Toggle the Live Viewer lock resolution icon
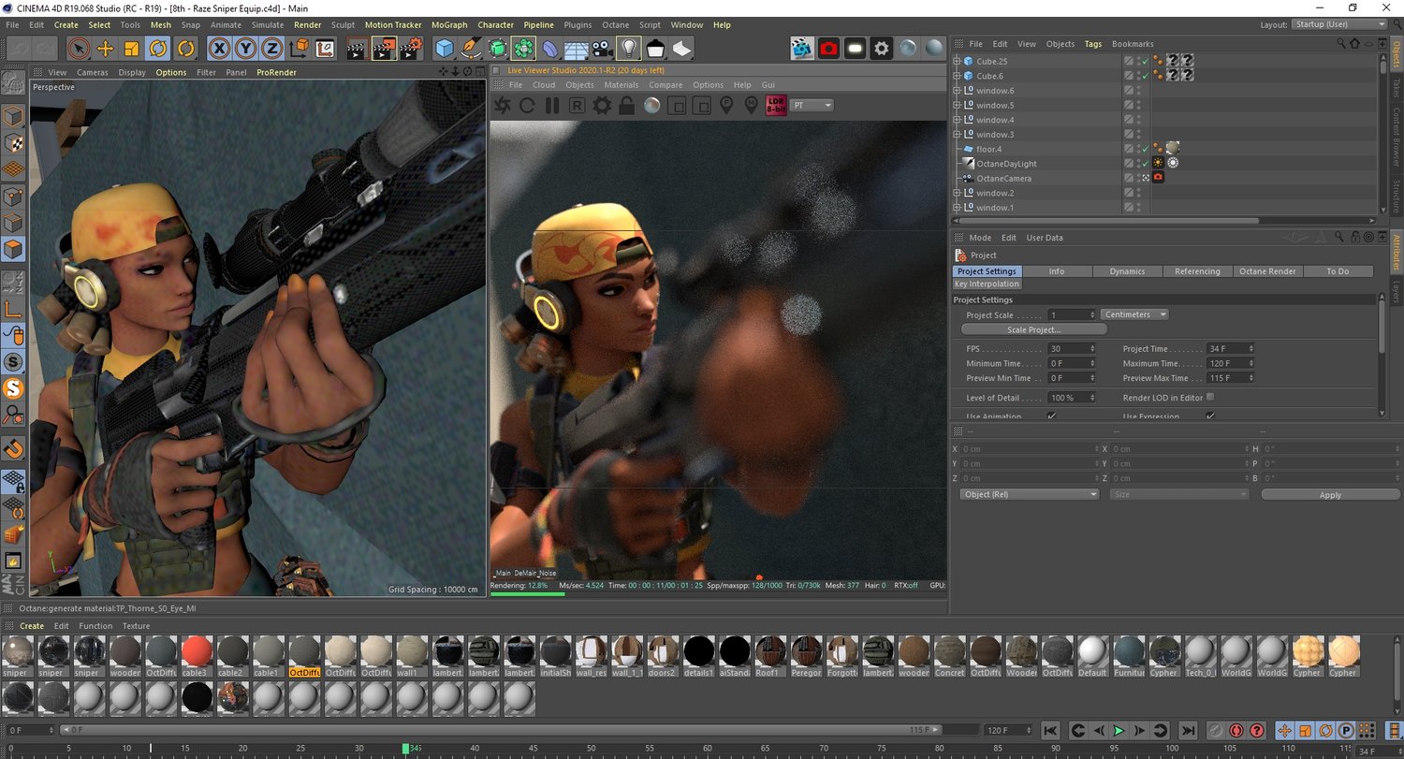 tap(626, 106)
